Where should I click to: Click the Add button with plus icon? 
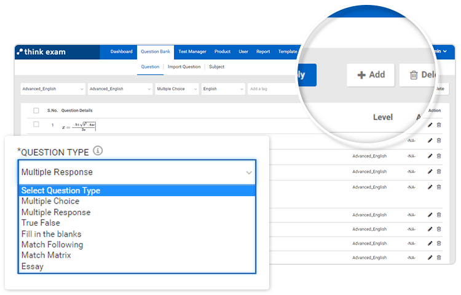(x=371, y=75)
